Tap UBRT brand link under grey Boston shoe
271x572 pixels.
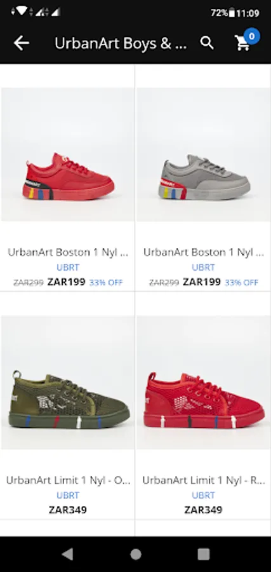[x=203, y=268]
